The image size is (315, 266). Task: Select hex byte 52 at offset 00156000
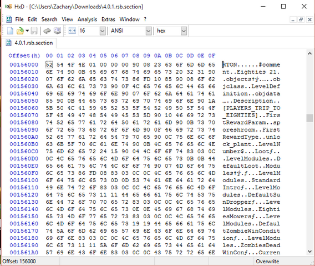coord(49,65)
